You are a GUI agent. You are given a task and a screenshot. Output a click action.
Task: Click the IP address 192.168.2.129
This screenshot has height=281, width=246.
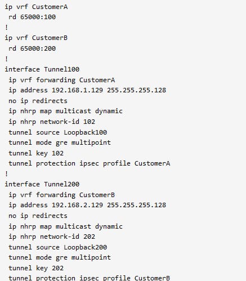pyautogui.click(x=77, y=205)
